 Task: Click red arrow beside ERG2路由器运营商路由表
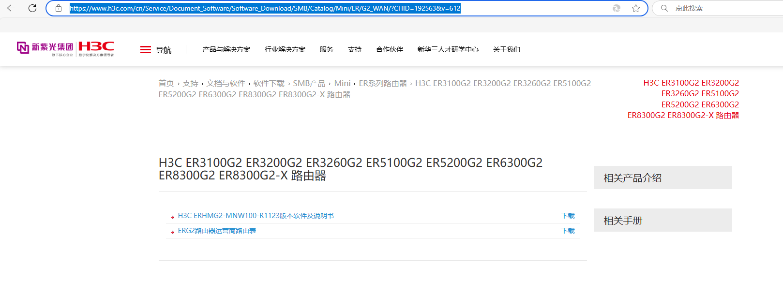pos(172,232)
